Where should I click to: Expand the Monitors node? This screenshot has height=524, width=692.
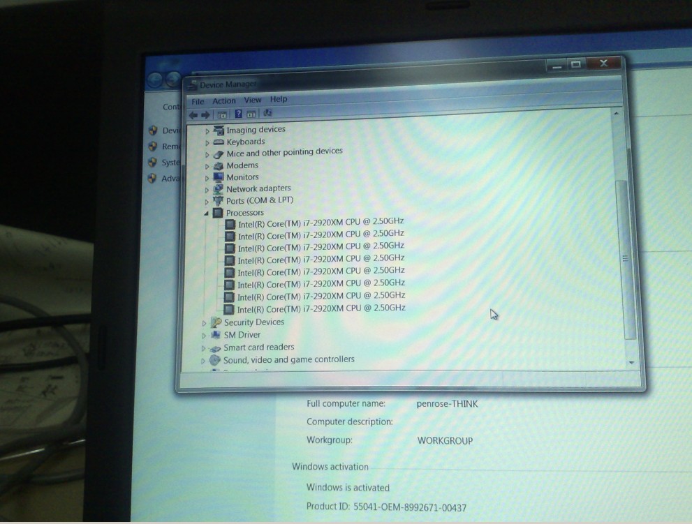click(207, 178)
